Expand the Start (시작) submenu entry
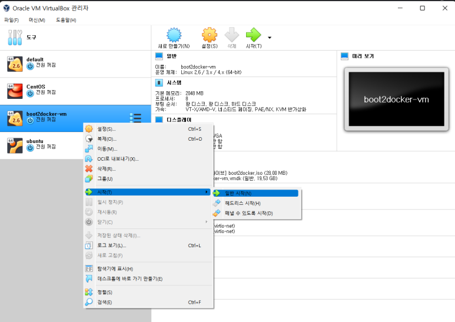 point(147,192)
